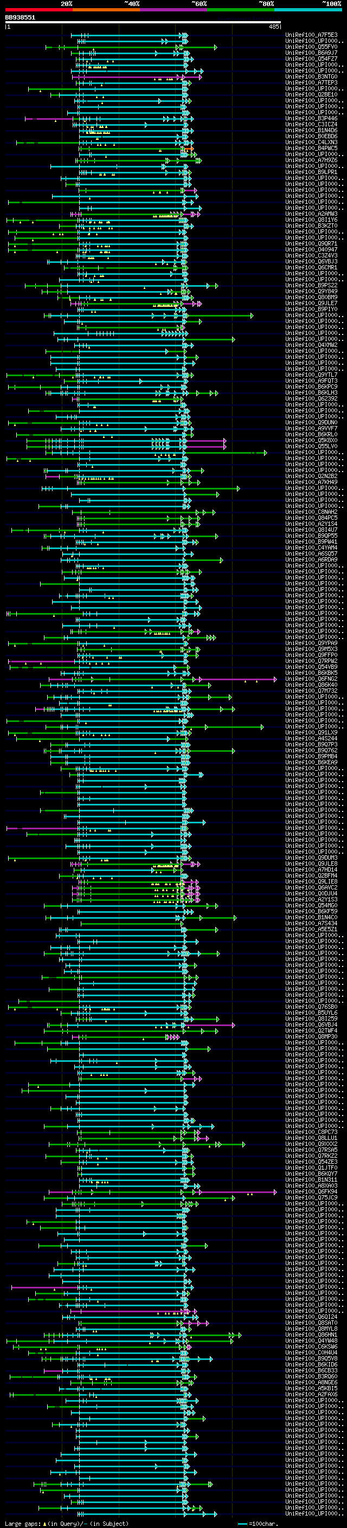Select hit label UniRef100_B6KPC9
This screenshot has width=347, height=1528.
click(311, 387)
